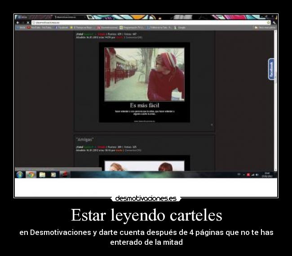292x256 pixels.
Task: Click the taskbar clock
Action: pos(267,175)
